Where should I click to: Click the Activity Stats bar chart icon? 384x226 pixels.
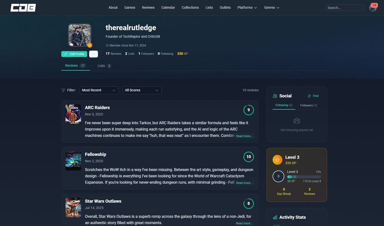pos(275,217)
